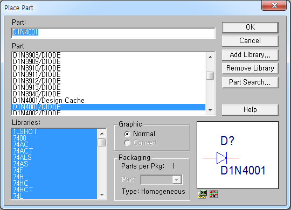This screenshot has width=291, height=210.
Task: Select the 74F library
Action: [x=54, y=170]
